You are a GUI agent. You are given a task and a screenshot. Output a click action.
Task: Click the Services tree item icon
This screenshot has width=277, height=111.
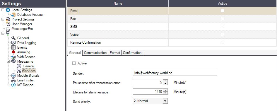19,71
